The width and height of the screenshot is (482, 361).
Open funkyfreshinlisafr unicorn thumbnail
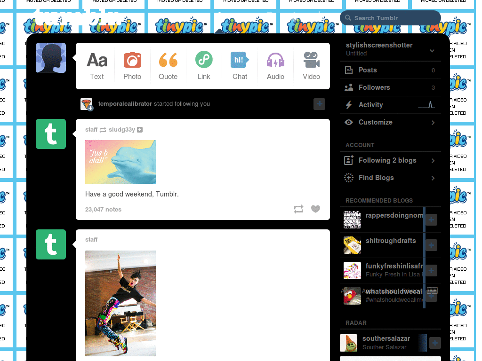(352, 271)
